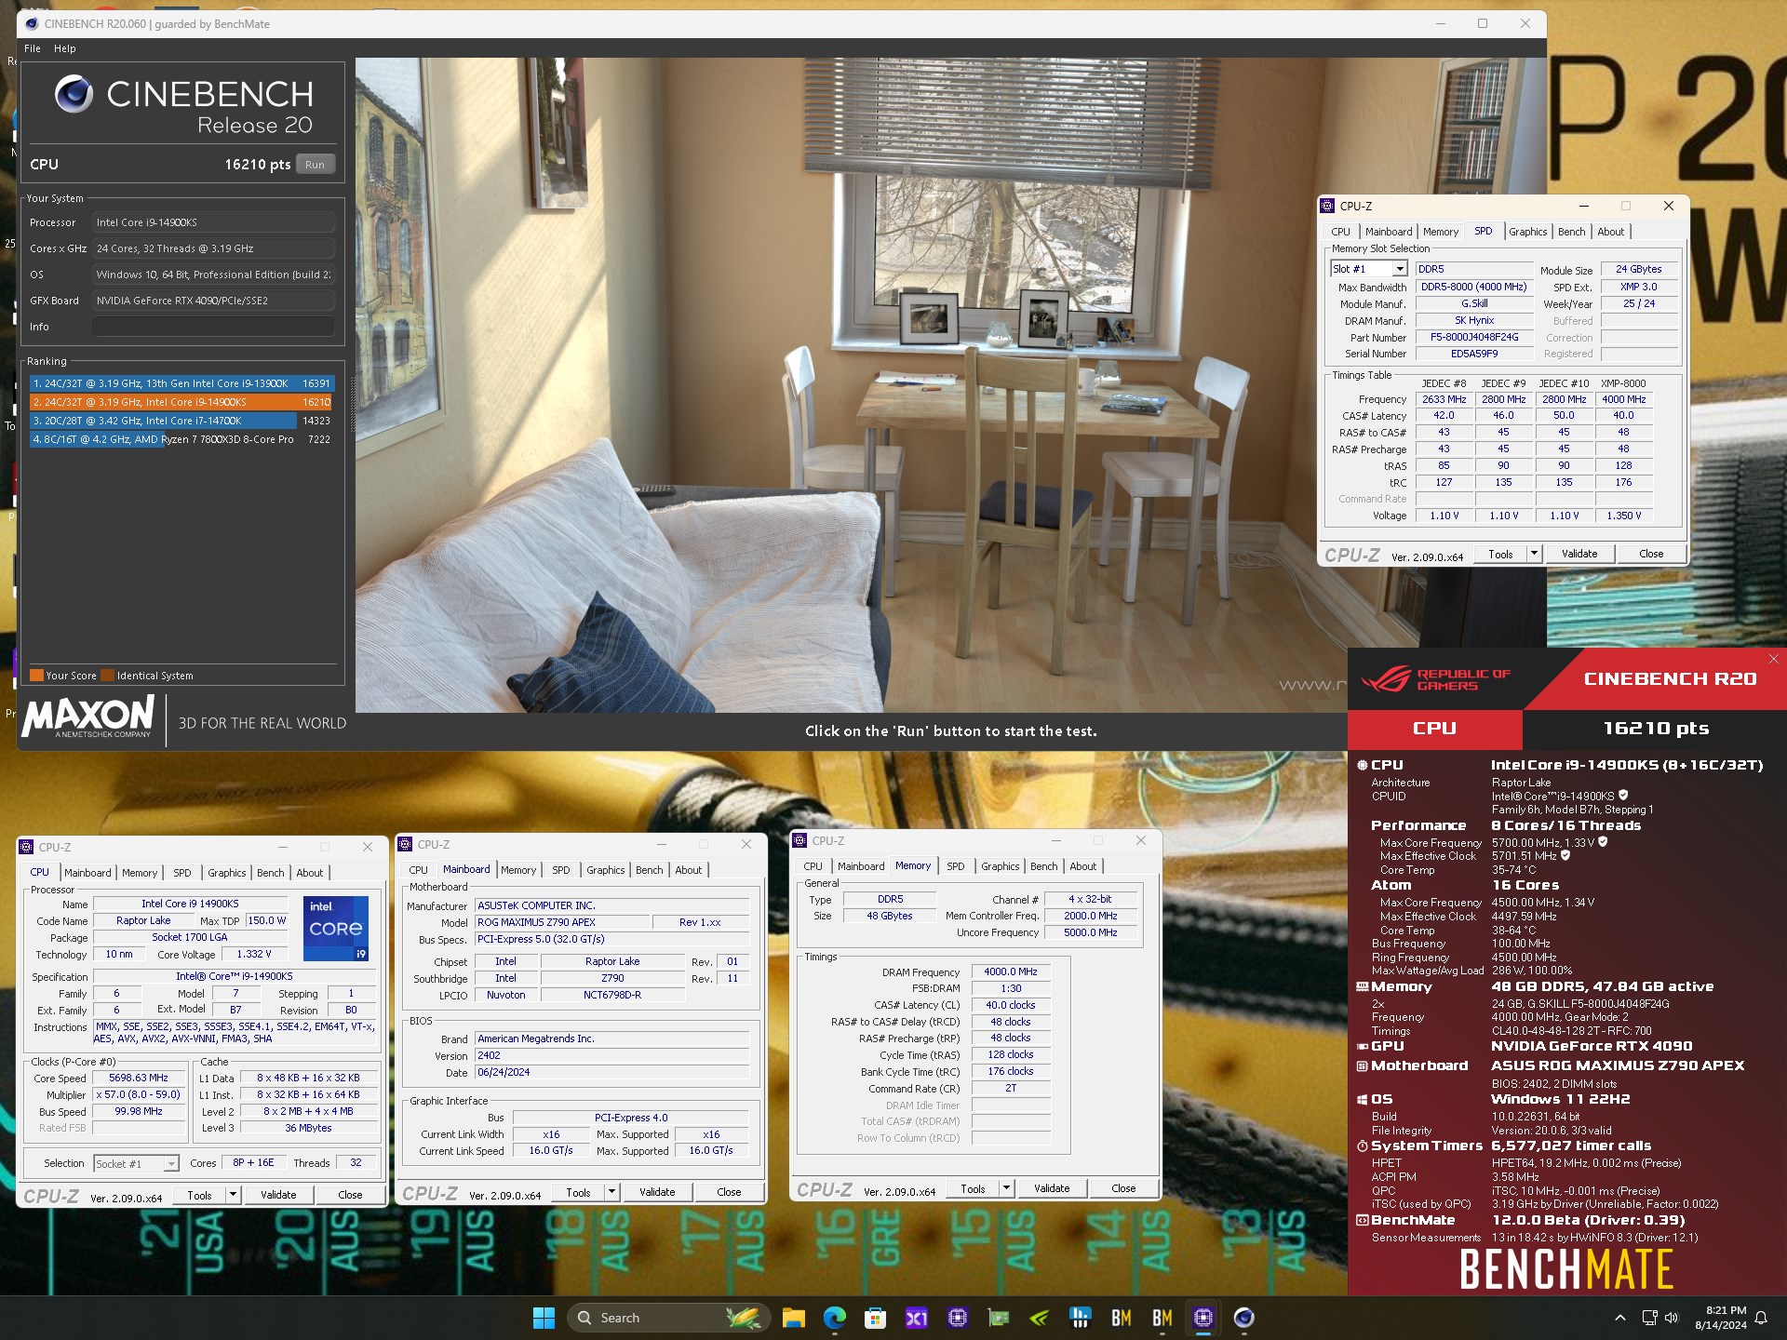Screen dimensions: 1787x1340
Task: Expand Tools dropdown arrow in SPD CPU-Z window
Action: [1534, 554]
